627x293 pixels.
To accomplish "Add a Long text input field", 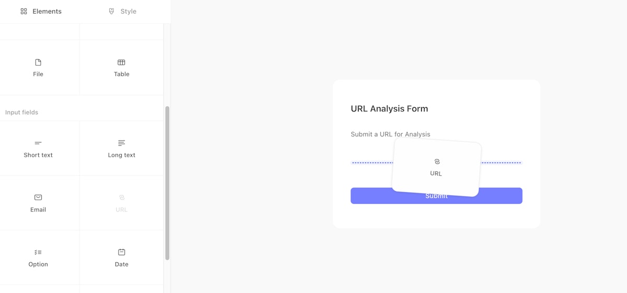I will coord(121,148).
